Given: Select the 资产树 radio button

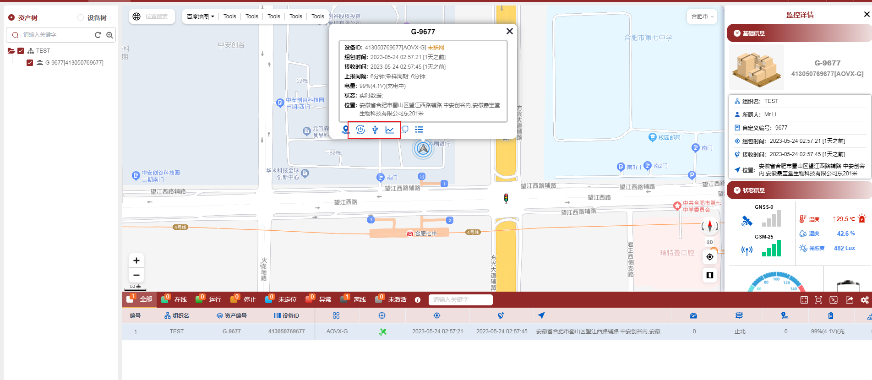Looking at the screenshot, I should click(12, 17).
